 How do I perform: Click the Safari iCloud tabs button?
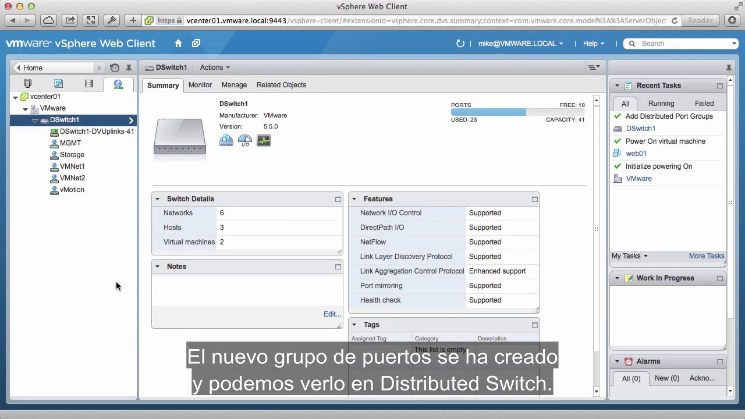[x=49, y=20]
